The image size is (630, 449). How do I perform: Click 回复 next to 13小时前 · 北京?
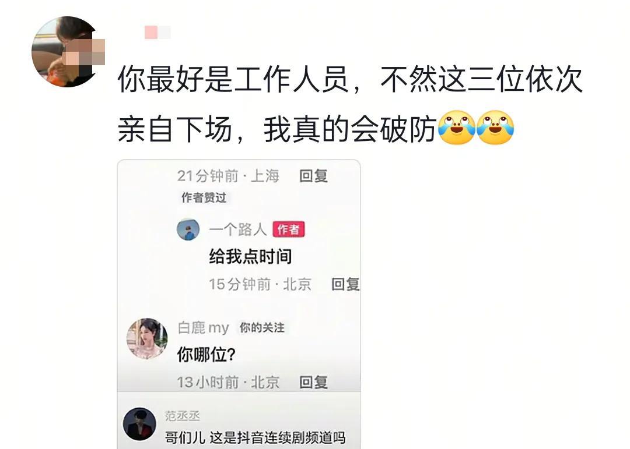[313, 382]
